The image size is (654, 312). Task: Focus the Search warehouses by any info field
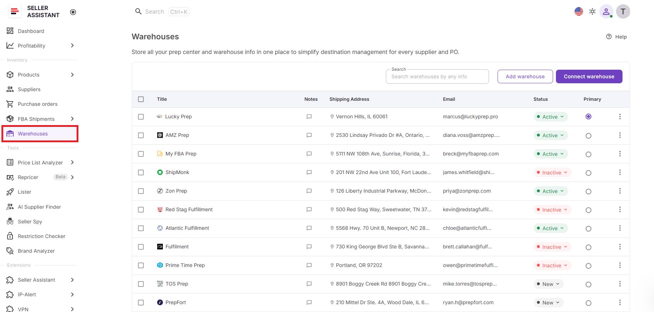tap(437, 76)
